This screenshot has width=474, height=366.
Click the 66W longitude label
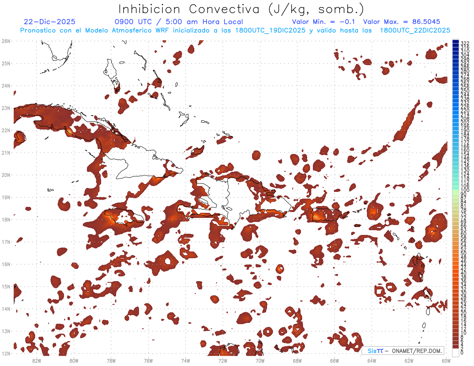click(x=335, y=360)
